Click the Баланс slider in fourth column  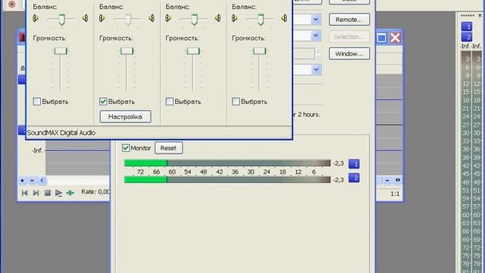click(x=260, y=20)
